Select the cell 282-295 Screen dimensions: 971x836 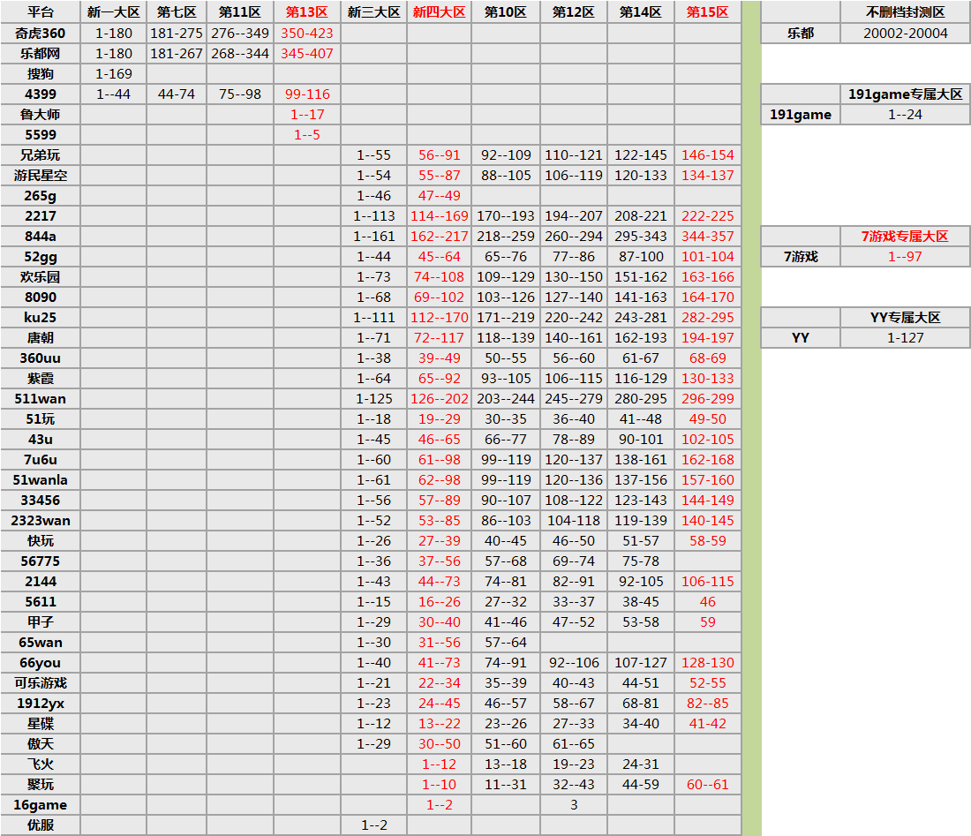(x=707, y=318)
